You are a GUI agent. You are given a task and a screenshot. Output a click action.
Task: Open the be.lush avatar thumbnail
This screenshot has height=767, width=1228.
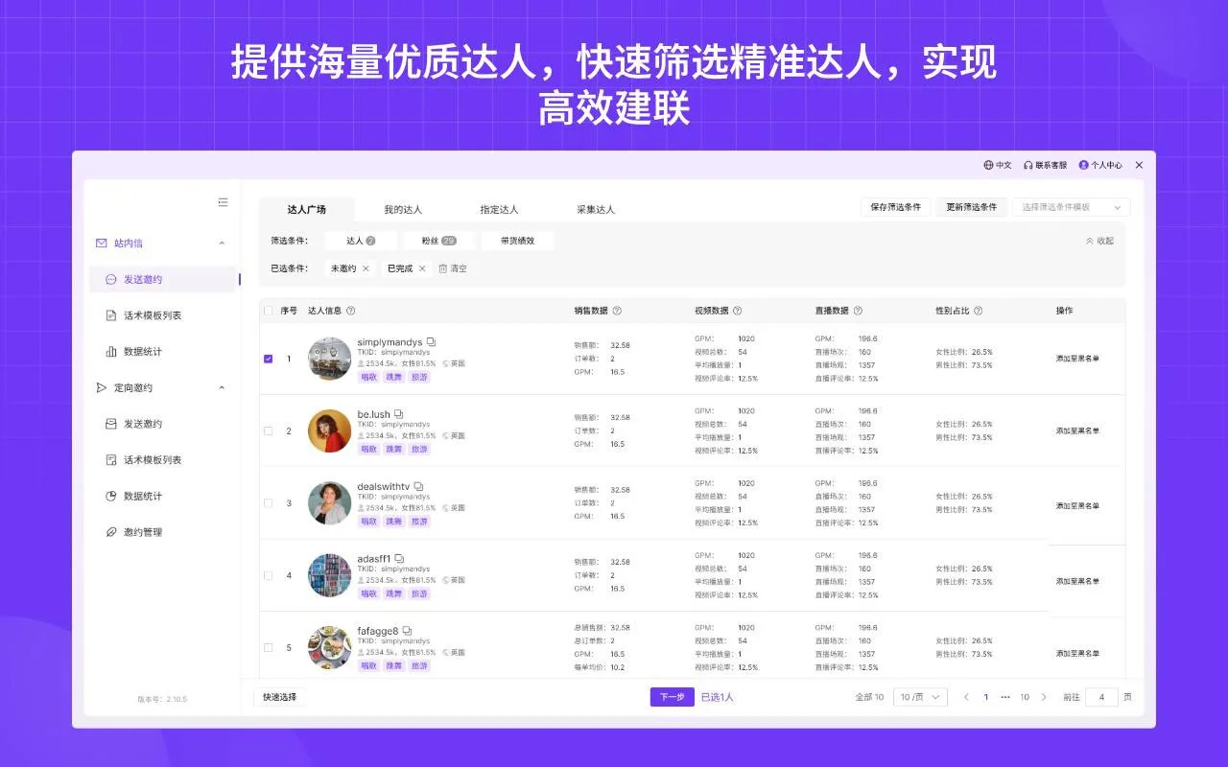(329, 431)
